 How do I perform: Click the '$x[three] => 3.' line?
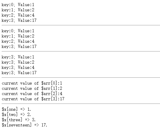click(19, 120)
